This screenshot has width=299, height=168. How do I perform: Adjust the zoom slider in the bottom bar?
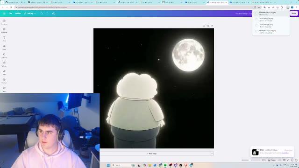click(251, 160)
